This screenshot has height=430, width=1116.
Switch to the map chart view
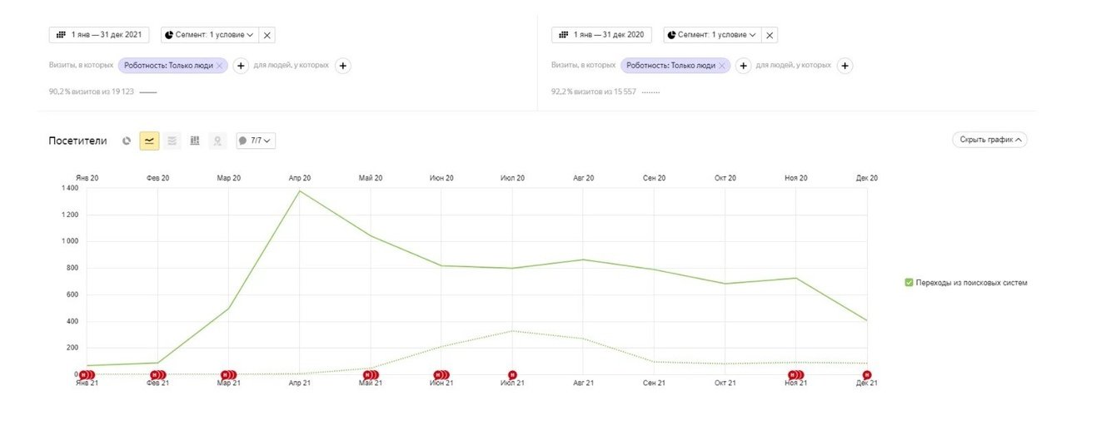(x=217, y=141)
